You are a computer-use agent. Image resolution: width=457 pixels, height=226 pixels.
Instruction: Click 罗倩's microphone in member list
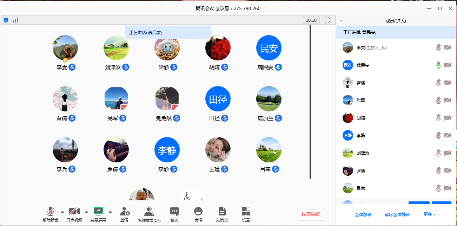click(438, 170)
